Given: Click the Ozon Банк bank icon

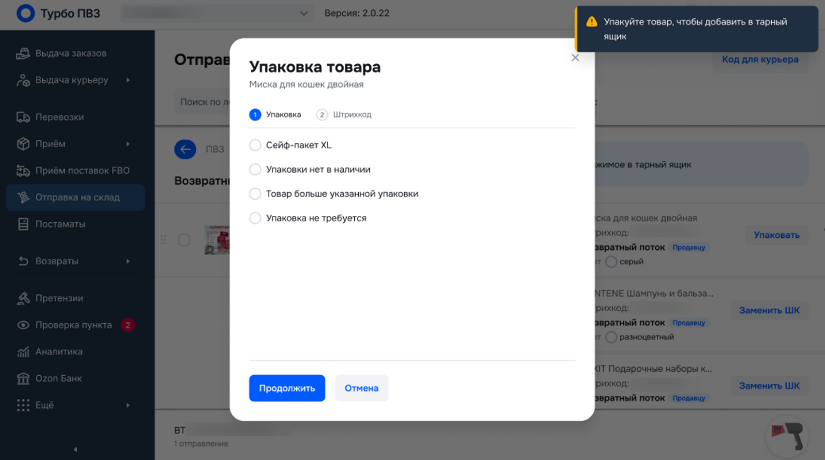Looking at the screenshot, I should click(23, 379).
